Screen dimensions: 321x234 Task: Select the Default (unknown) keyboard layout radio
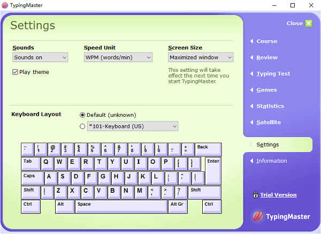pyautogui.click(x=82, y=115)
